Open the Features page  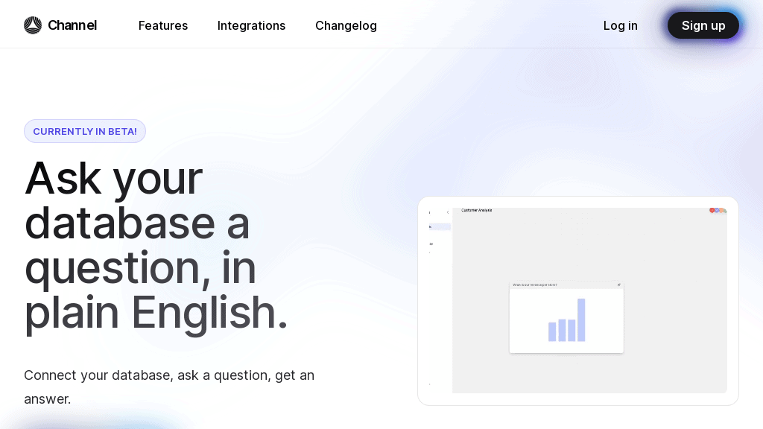[163, 25]
